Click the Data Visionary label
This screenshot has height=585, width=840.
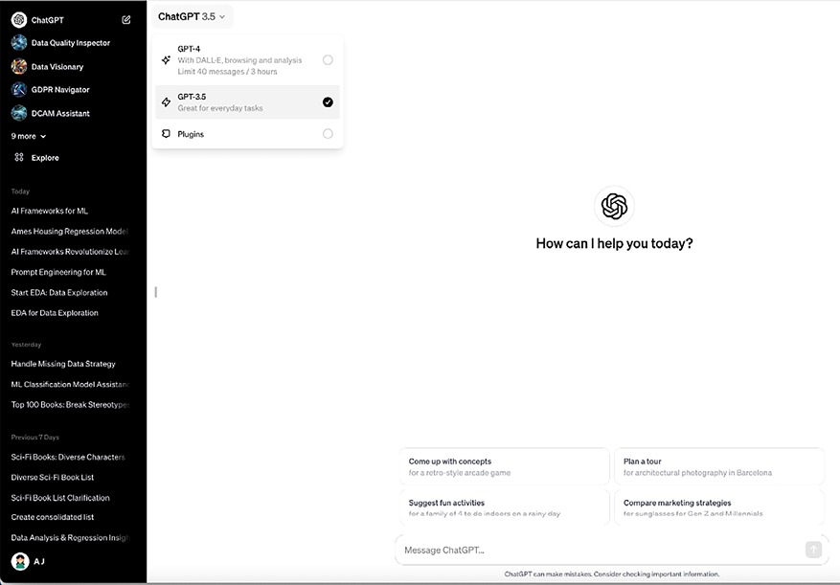coord(57,67)
